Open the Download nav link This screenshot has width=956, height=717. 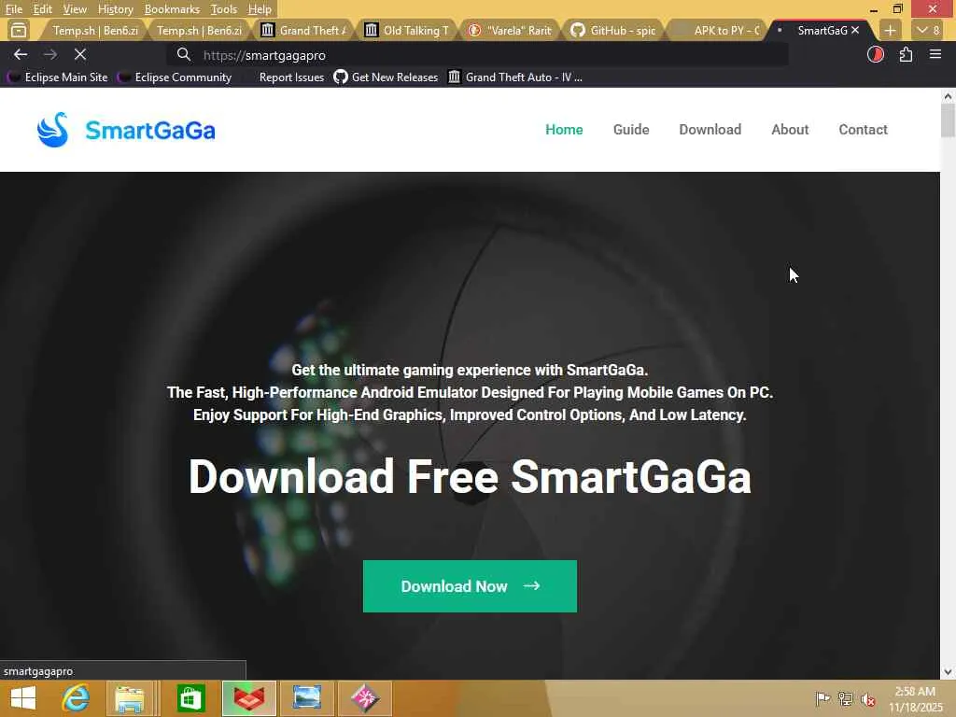[710, 129]
